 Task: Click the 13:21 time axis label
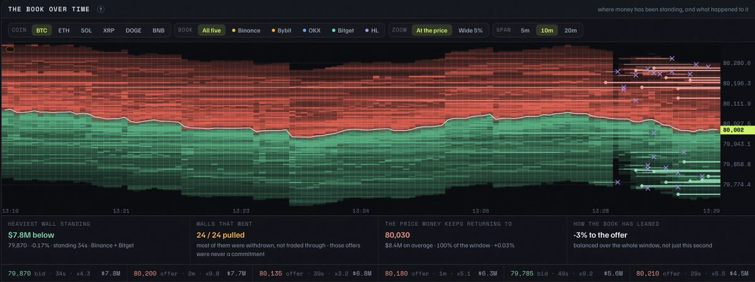[x=121, y=211]
